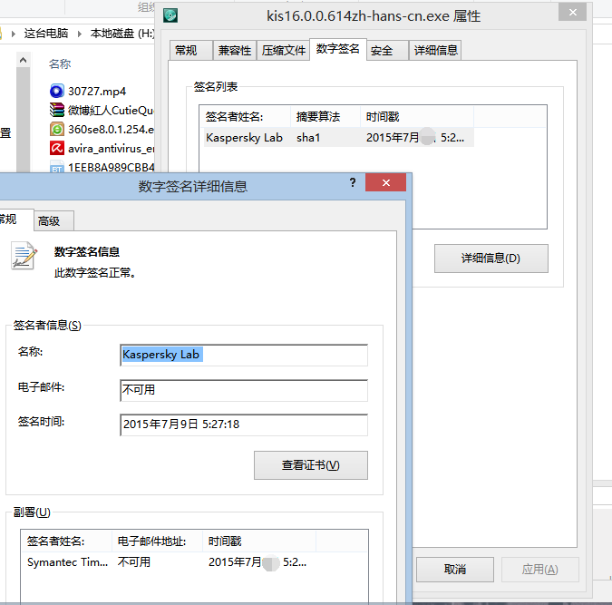Click the 名称 field containing Kaspersky Lab
Screen dimensions: 612x605
click(x=244, y=355)
